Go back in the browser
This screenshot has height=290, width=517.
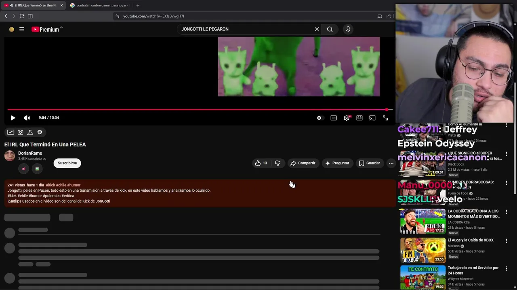click(x=6, y=16)
